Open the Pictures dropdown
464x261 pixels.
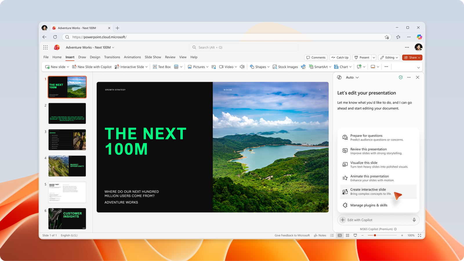[x=207, y=67]
